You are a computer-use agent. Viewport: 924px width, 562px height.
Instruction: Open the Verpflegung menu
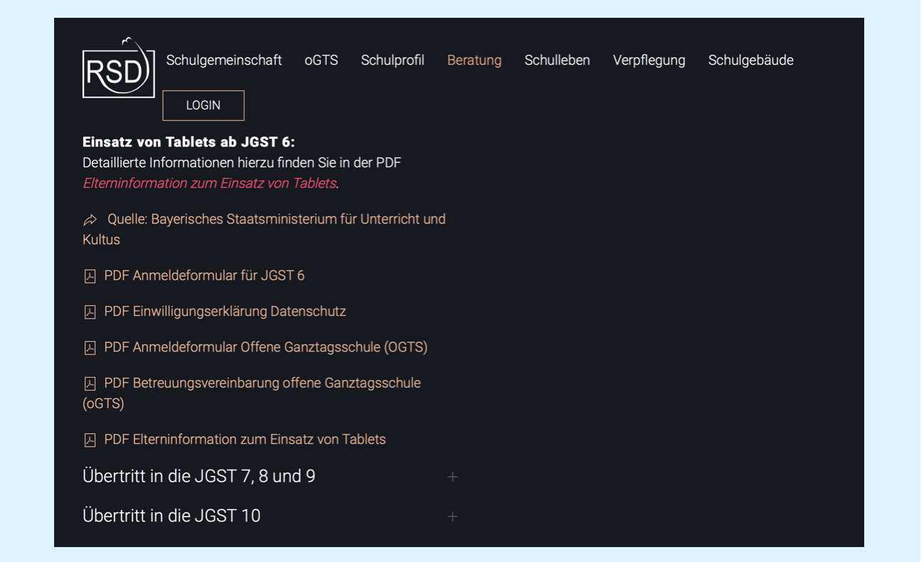coord(649,60)
